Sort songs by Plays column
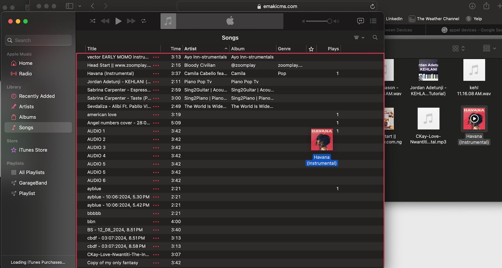 [329, 49]
